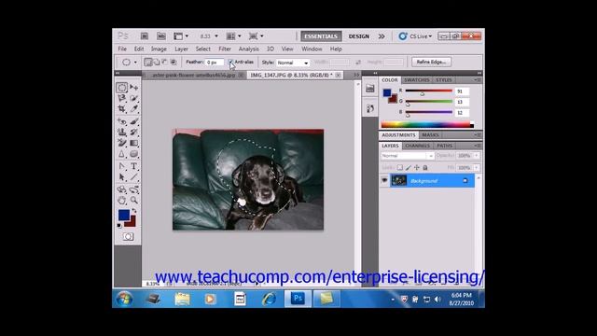Switch to the Masks tab
597x336 pixels.
pyautogui.click(x=430, y=134)
